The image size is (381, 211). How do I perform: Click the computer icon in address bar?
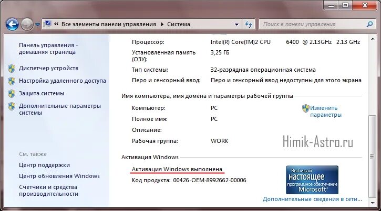[47, 24]
